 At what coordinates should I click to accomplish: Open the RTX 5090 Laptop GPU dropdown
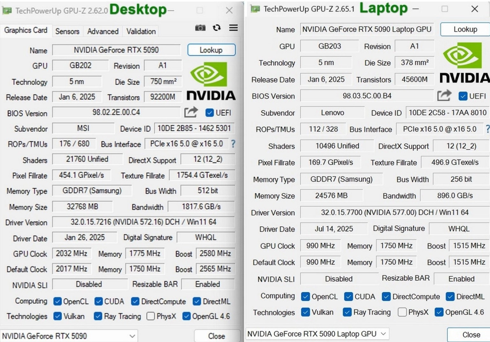[x=317, y=334]
